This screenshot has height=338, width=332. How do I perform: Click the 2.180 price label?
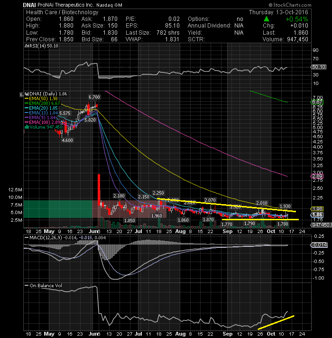coord(119,196)
